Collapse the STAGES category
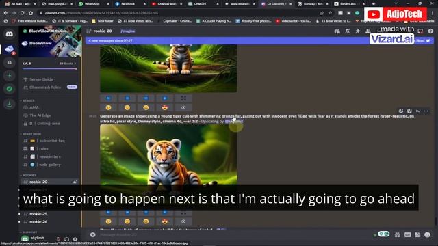 tap(28, 100)
